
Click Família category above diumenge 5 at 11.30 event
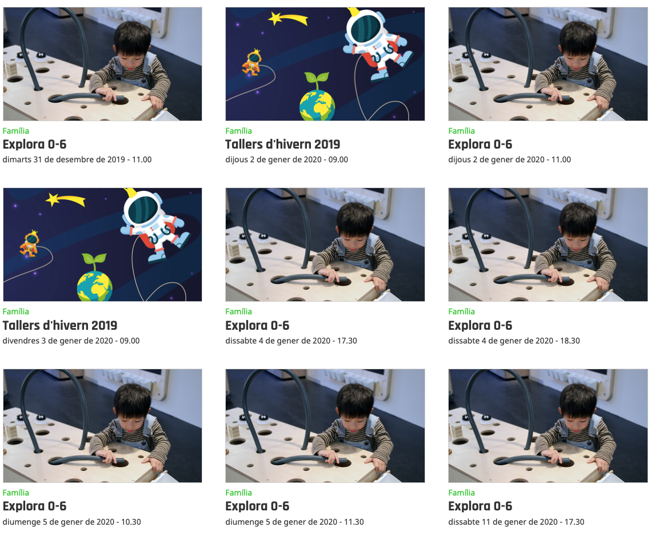click(239, 493)
